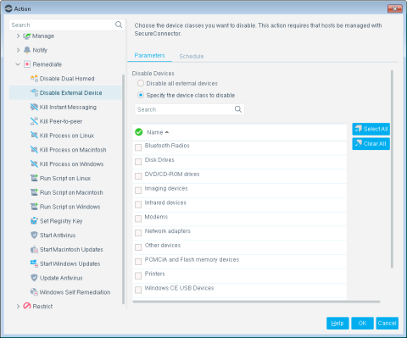The width and height of the screenshot is (407, 338).
Task: Click the Run Script on Windows icon
Action: point(34,207)
